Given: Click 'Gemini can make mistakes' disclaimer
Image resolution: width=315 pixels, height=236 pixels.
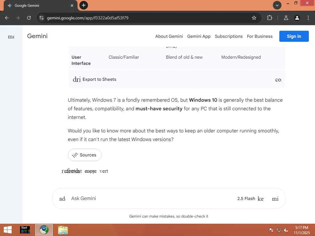Looking at the screenshot, I should click(169, 216).
